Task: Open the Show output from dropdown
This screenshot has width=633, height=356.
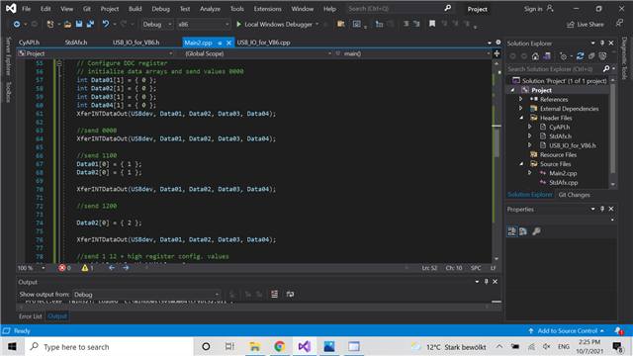Action: click(x=146, y=295)
